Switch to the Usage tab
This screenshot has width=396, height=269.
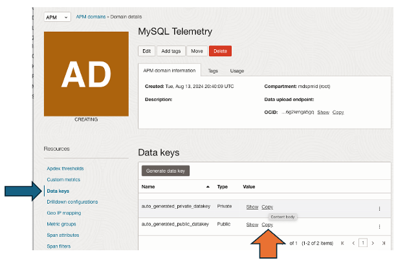(237, 71)
